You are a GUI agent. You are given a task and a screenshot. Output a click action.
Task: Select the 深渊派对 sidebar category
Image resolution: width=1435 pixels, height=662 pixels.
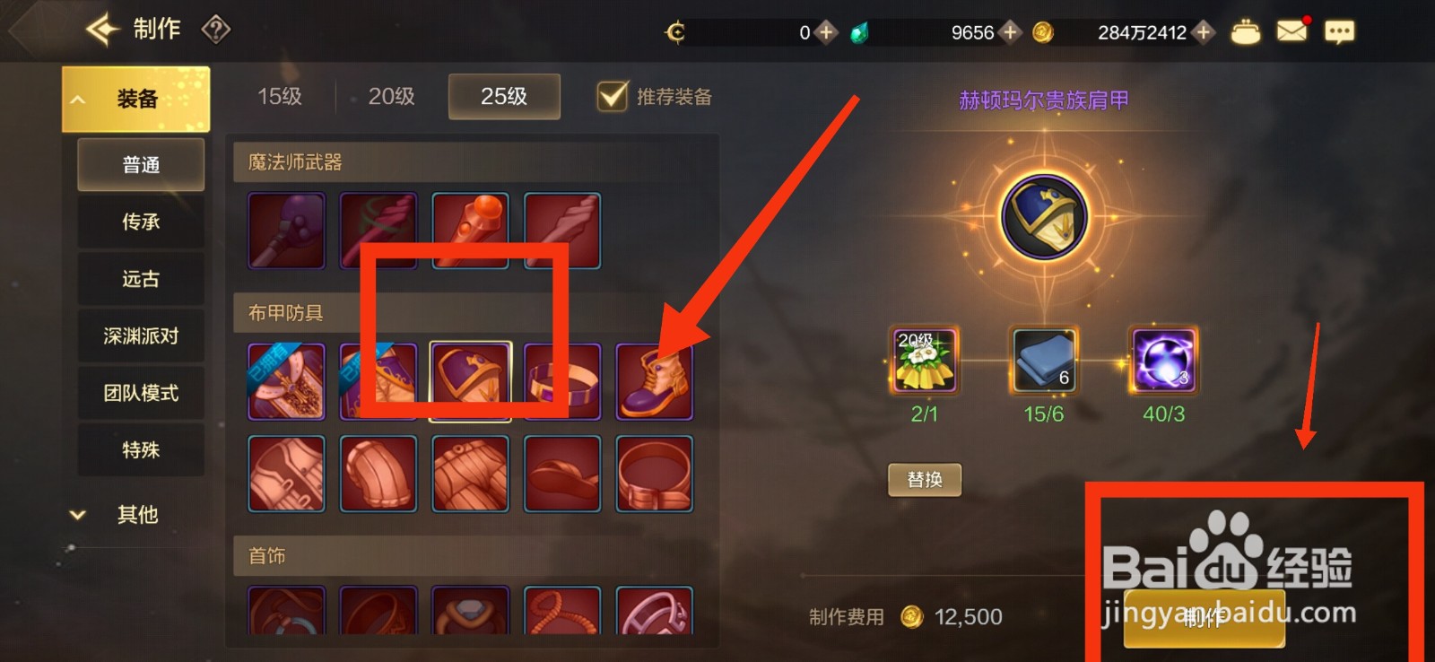(x=141, y=335)
